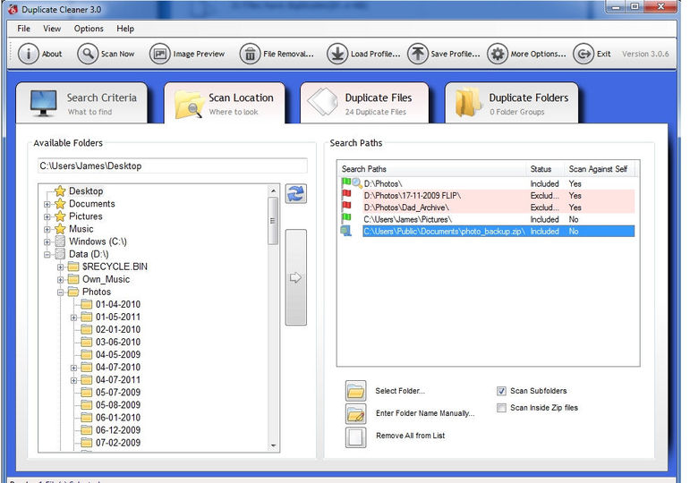
Task: Start scanning with Scan Now magnifier icon
Action: (88, 54)
